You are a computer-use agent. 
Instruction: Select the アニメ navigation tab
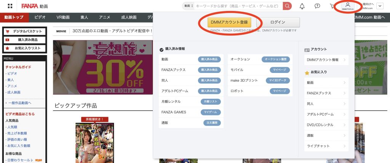[105, 17]
